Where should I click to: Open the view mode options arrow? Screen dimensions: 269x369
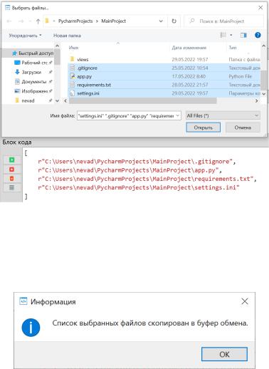coord(231,36)
